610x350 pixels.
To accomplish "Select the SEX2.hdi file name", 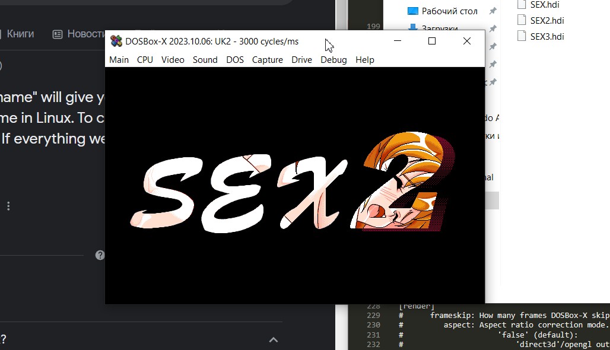I will tap(547, 21).
